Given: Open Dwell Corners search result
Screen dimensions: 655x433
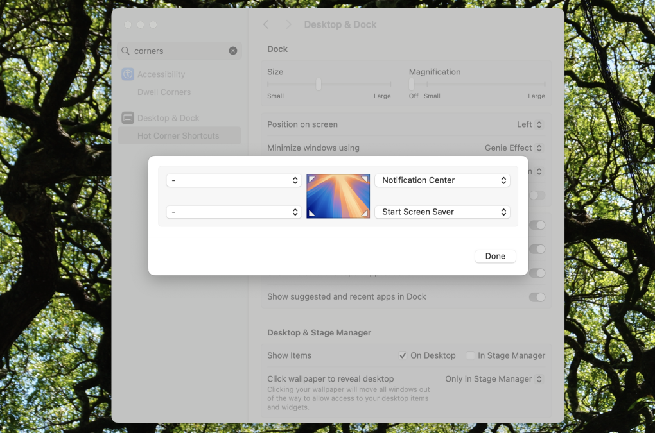Looking at the screenshot, I should (164, 92).
